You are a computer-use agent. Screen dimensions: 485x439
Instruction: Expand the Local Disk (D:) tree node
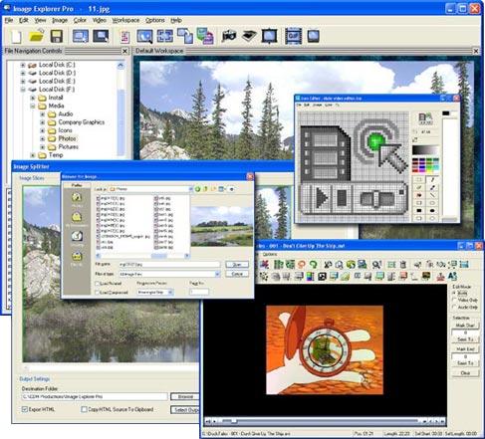click(23, 73)
